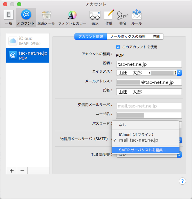Choose mail.tac-net.ne.jp SMTP server
This screenshot has height=199, width=192.
coord(145,140)
